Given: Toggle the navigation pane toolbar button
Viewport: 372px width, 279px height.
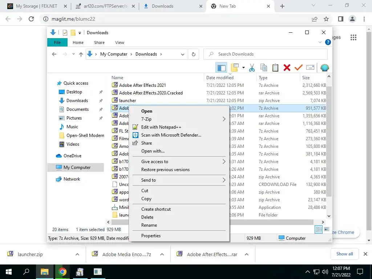Looking at the screenshot, I should pos(221,68).
